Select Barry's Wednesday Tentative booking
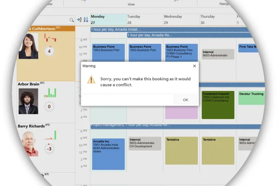 tap(181, 150)
